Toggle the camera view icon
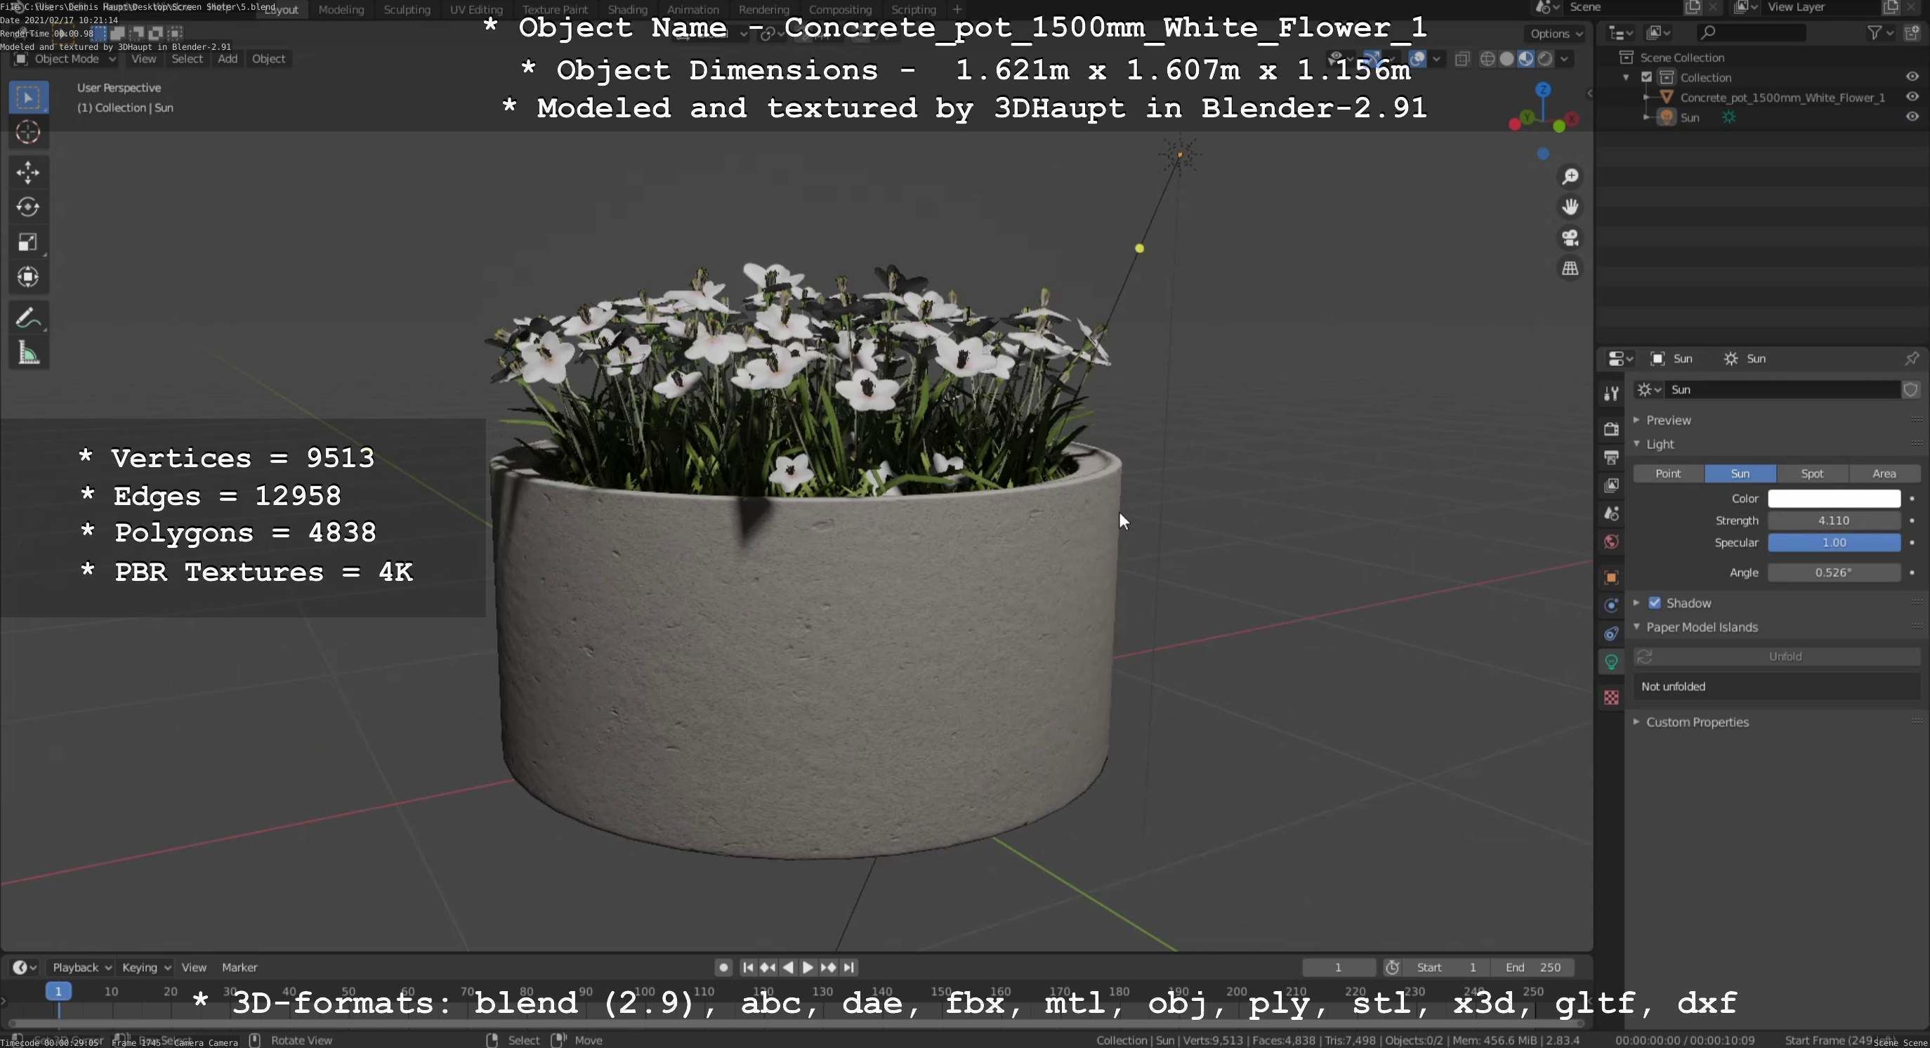1930x1048 pixels. [x=1570, y=237]
